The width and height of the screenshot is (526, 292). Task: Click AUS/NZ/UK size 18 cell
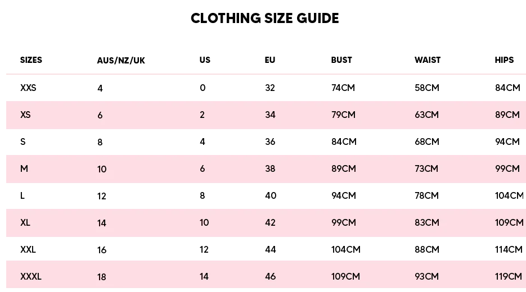(102, 277)
